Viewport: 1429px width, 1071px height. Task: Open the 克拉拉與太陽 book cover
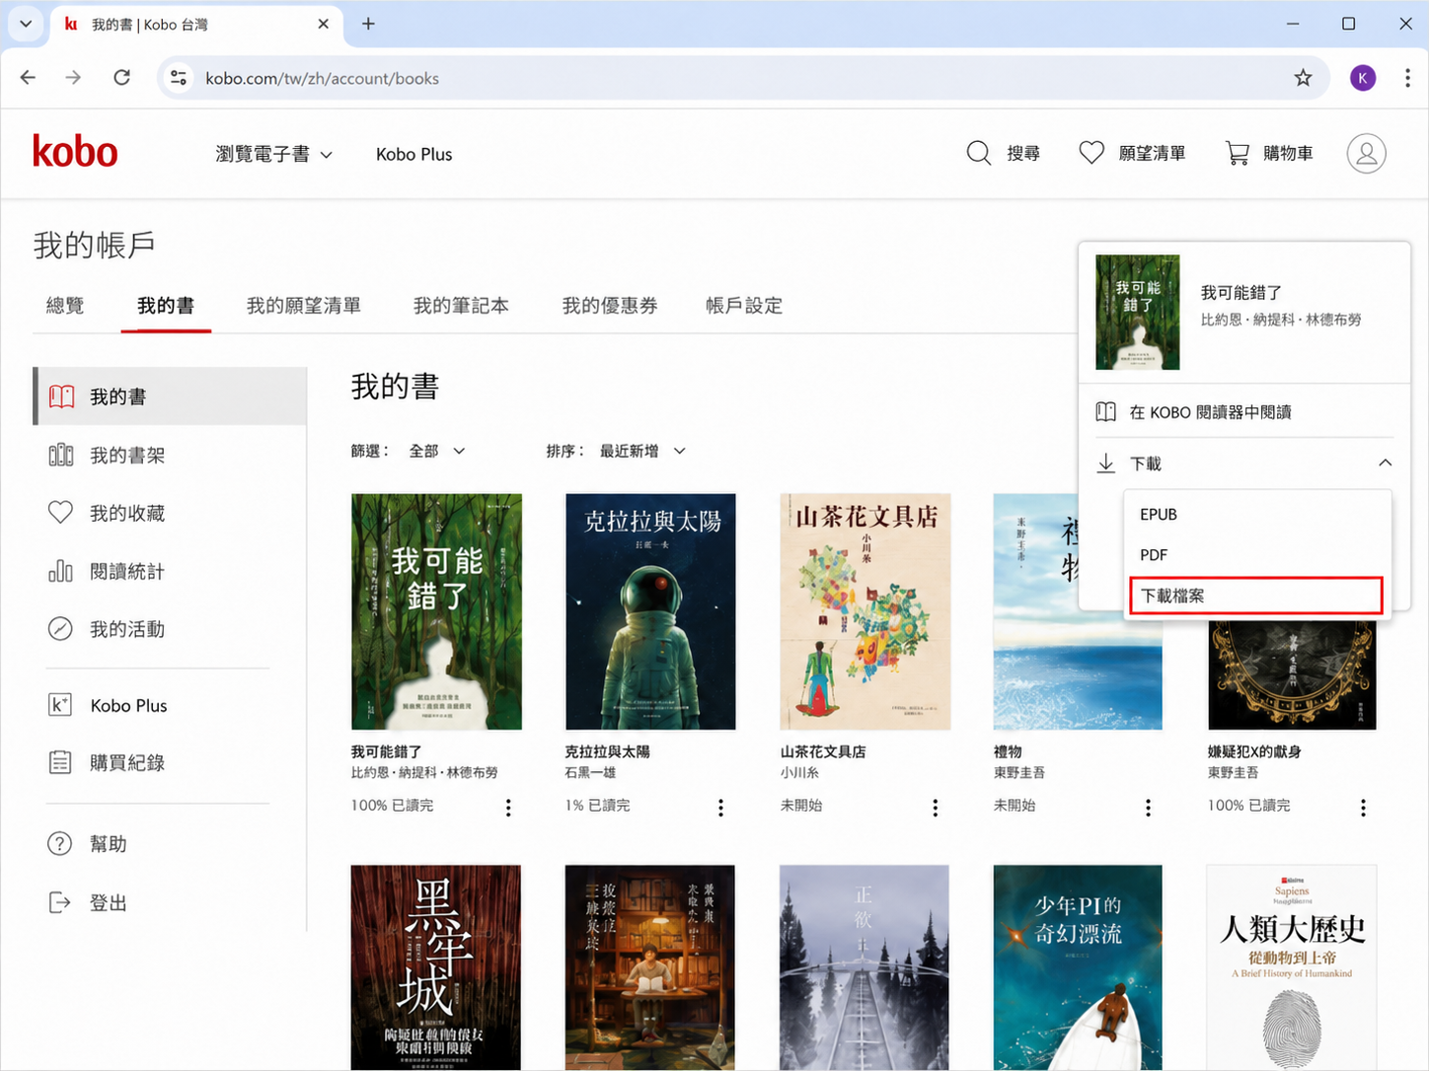pos(650,611)
